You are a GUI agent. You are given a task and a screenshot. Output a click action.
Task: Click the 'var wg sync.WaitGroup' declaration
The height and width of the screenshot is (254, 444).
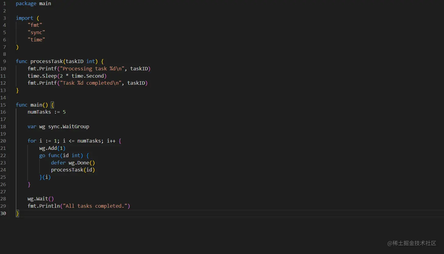pyautogui.click(x=59, y=127)
